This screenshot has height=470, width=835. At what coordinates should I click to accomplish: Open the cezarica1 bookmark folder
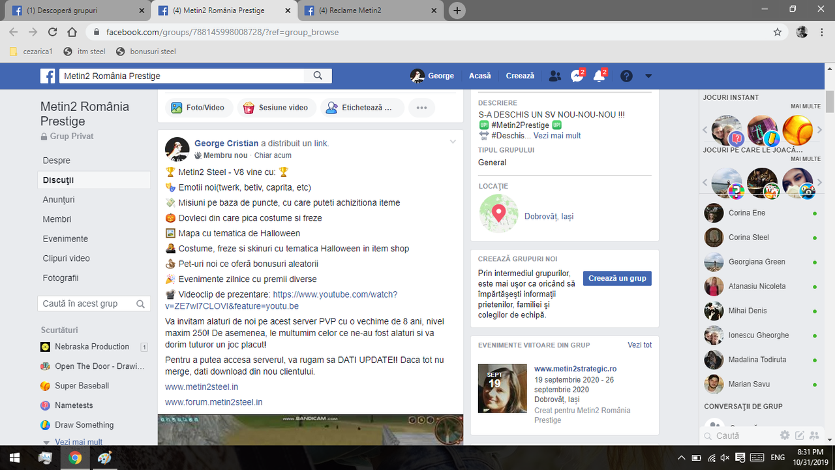31,52
